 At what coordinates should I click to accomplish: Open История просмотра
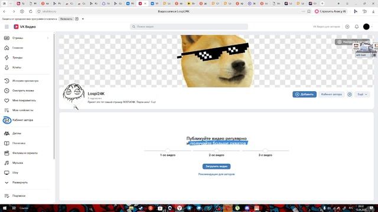pyautogui.click(x=25, y=81)
